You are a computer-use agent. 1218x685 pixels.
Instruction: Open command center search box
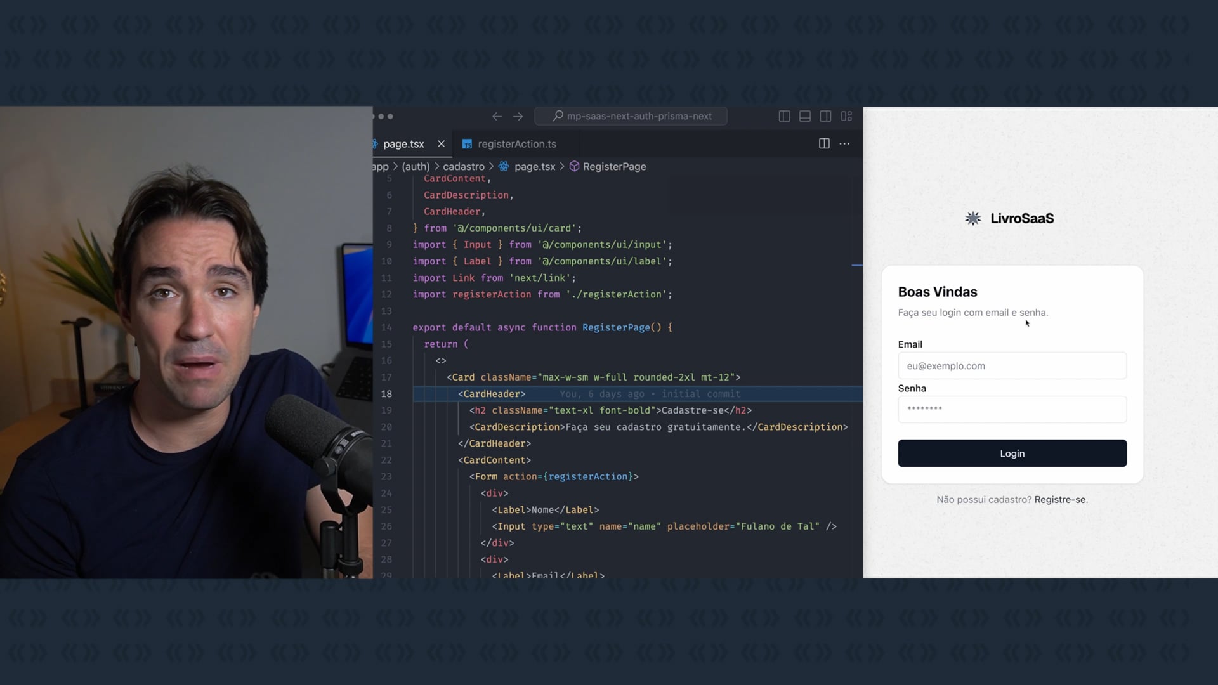[x=631, y=116]
